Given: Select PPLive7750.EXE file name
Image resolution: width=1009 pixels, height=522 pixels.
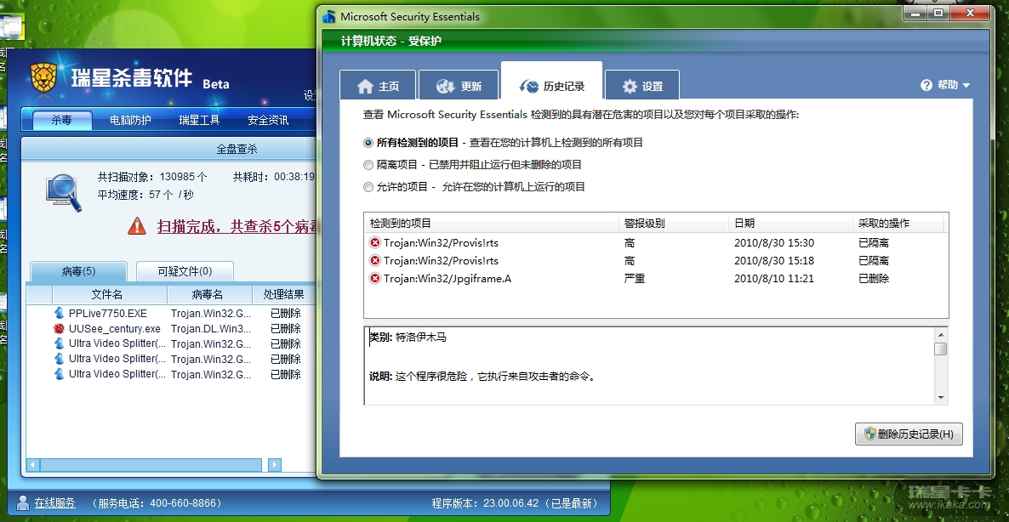Looking at the screenshot, I should [x=108, y=314].
